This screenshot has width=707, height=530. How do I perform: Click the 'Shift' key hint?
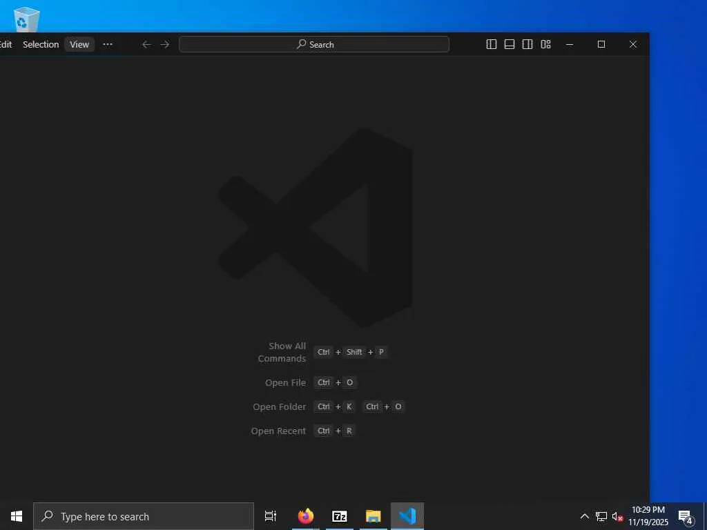tap(354, 352)
